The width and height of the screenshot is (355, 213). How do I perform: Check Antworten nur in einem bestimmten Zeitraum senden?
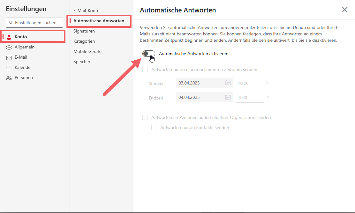click(145, 70)
